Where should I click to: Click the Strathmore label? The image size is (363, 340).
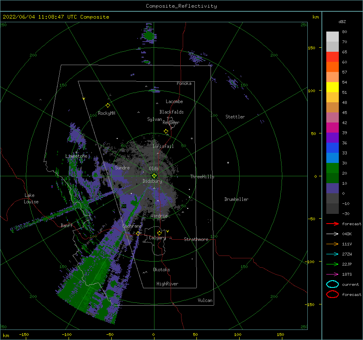(196, 239)
